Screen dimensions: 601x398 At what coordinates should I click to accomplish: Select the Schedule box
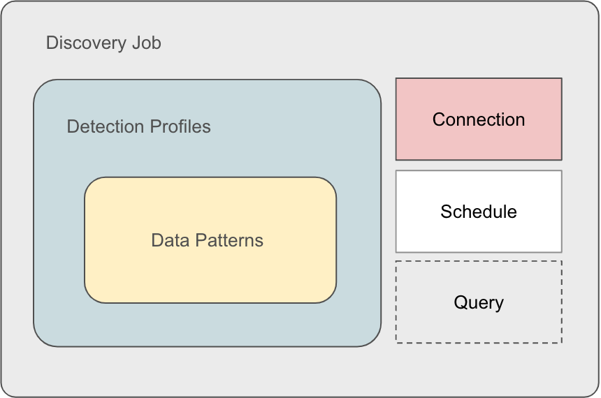[x=479, y=212]
